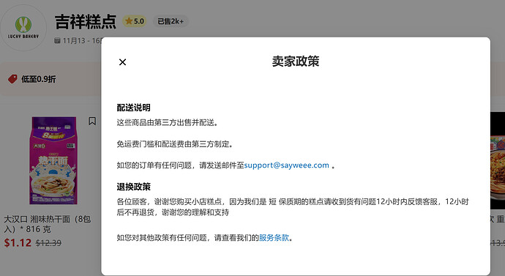Click the 已售2k+ sales badge

(171, 21)
